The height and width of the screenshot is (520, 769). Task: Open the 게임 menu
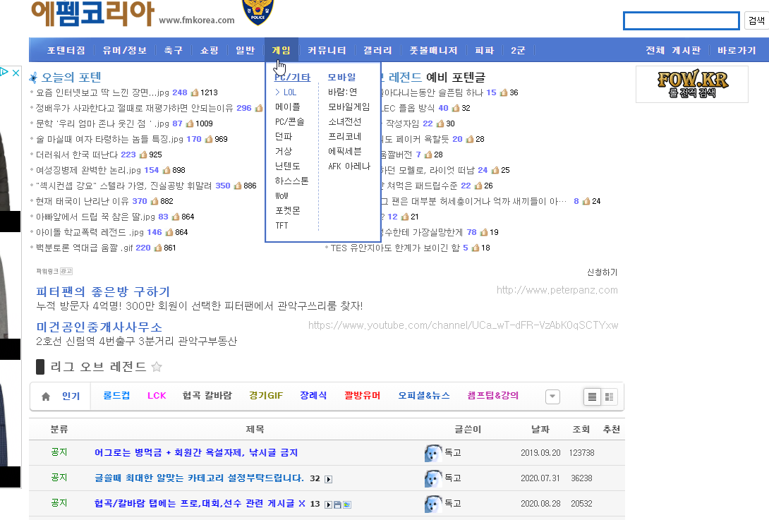pyautogui.click(x=281, y=50)
